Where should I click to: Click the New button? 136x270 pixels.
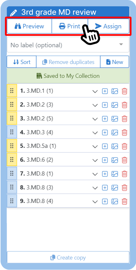[115, 62]
